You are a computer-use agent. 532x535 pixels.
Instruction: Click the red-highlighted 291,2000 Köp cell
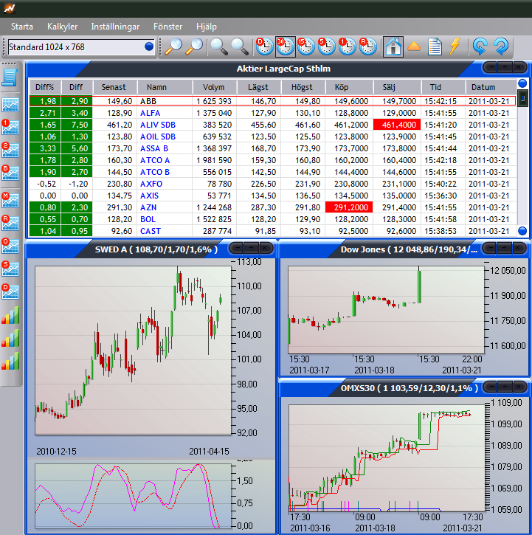coord(349,207)
